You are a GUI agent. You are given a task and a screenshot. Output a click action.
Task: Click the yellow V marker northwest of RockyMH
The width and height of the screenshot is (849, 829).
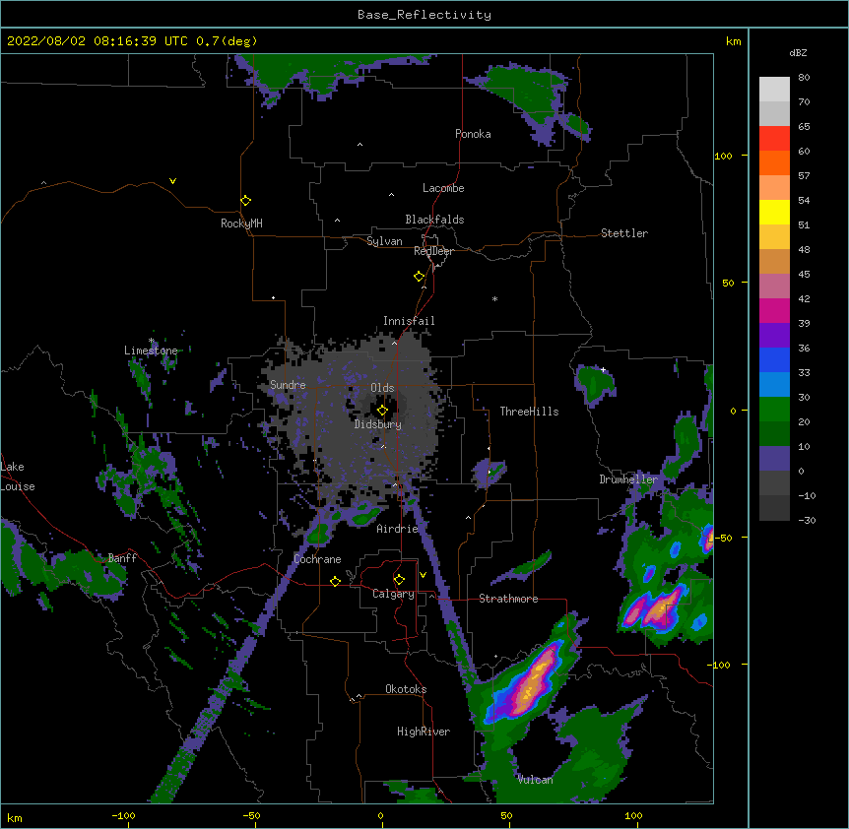172,181
